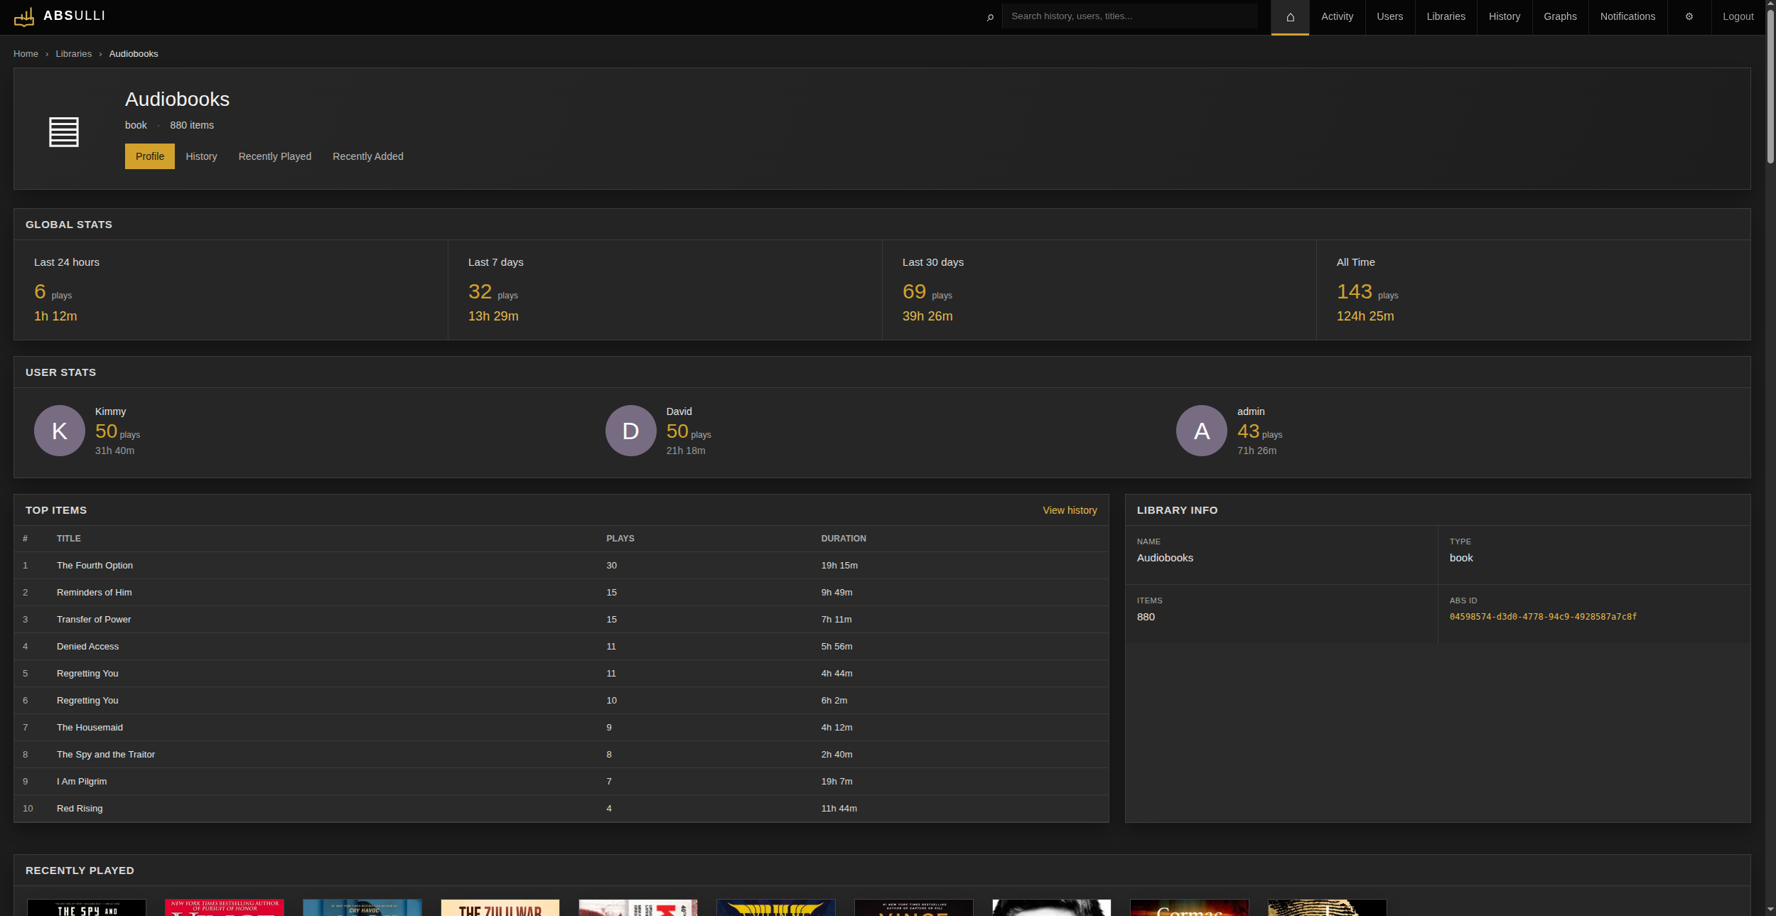
Task: Open settings gear icon
Action: (1689, 17)
